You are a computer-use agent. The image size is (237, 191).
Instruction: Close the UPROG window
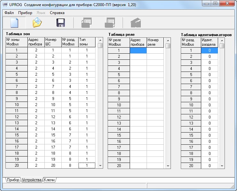[227, 4]
